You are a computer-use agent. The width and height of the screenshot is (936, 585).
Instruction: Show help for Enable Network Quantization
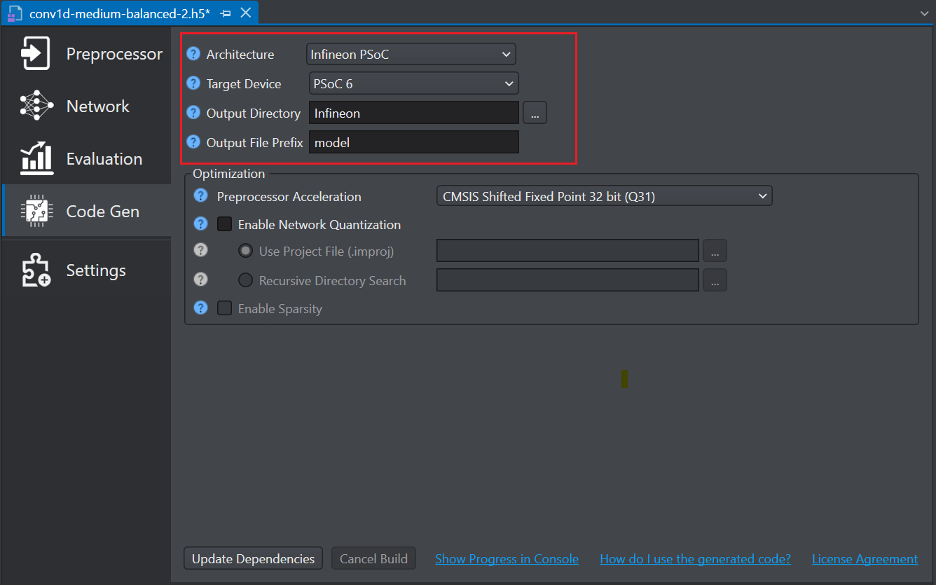(201, 223)
